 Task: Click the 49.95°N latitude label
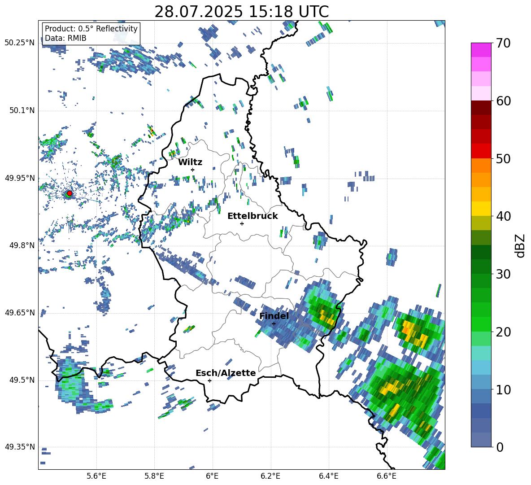(20, 178)
